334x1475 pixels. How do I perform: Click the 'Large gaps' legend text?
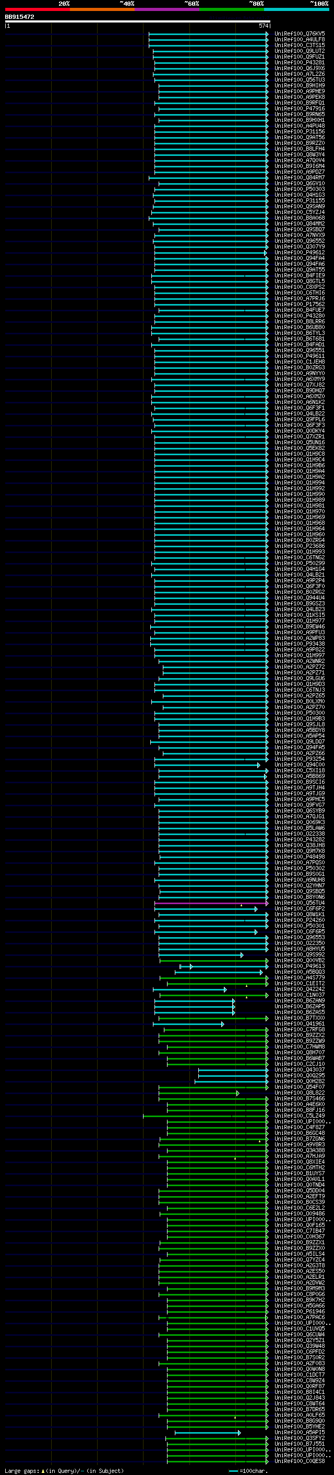[x=22, y=1470]
